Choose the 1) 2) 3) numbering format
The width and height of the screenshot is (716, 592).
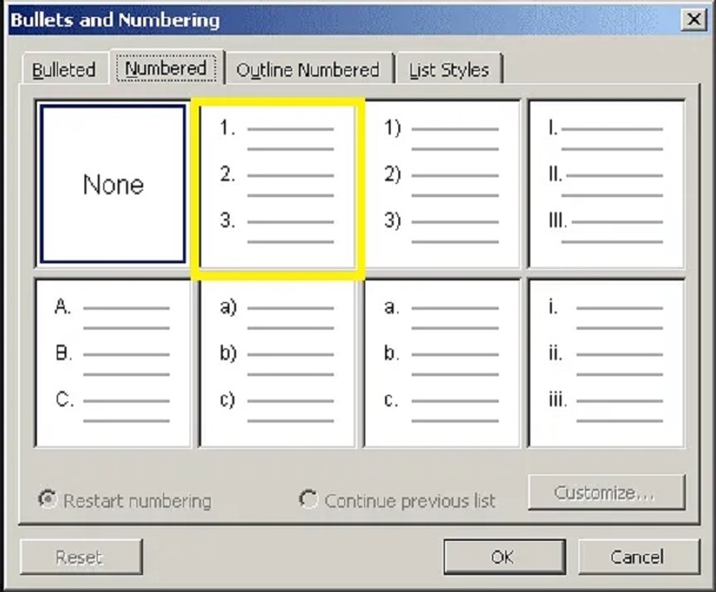tap(442, 185)
